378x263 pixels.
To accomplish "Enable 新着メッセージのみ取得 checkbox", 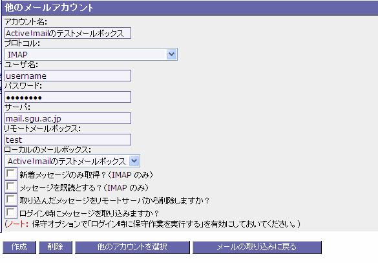I will click(11, 174).
